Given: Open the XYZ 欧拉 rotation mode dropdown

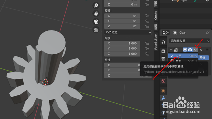Looking at the screenshot, I should click(128, 33).
